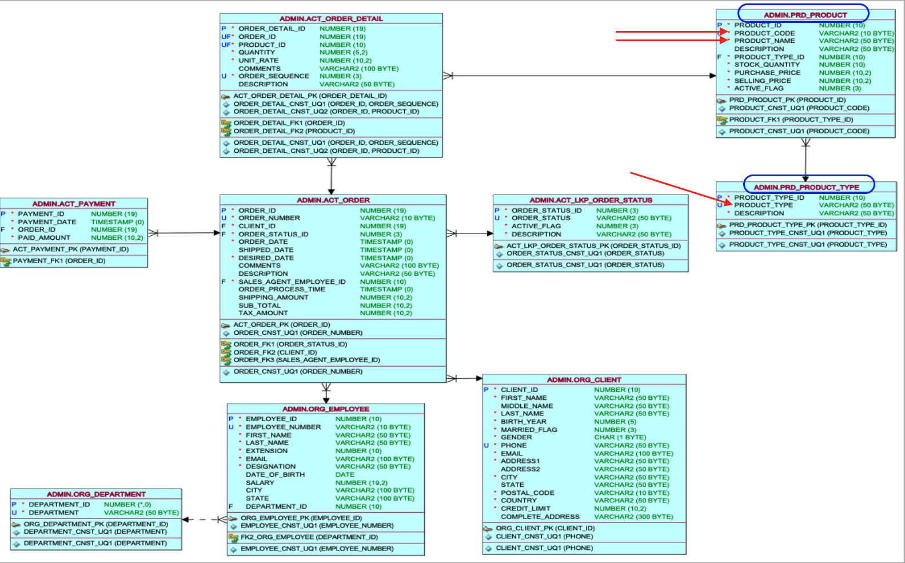This screenshot has width=905, height=563.
Task: Click the key icon beside PRD_PRODUCT_PK
Action: pos(721,100)
